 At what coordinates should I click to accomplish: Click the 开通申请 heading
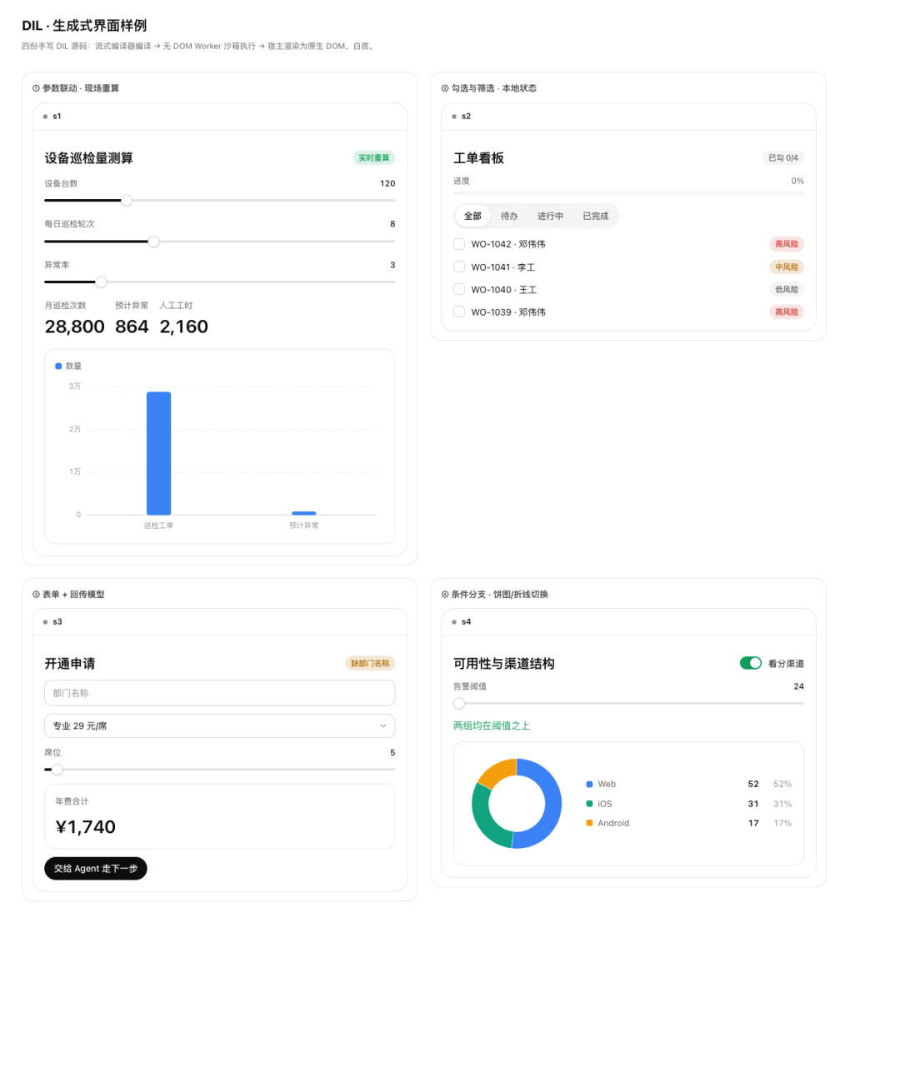[x=70, y=664]
